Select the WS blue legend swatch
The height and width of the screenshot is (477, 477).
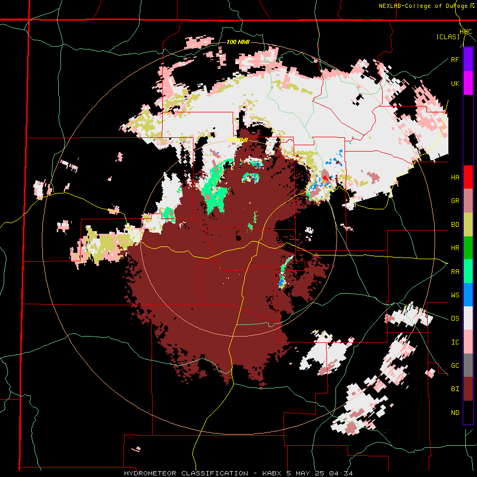pos(468,295)
